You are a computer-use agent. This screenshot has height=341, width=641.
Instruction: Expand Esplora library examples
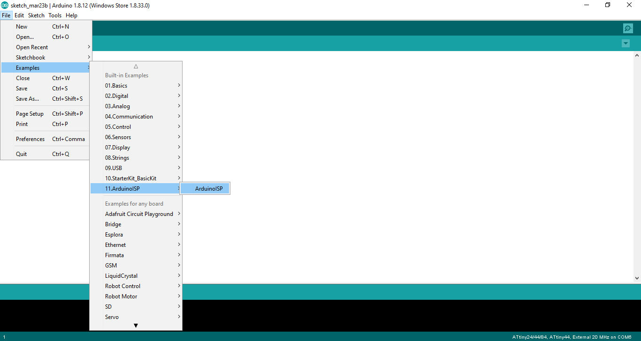click(136, 235)
